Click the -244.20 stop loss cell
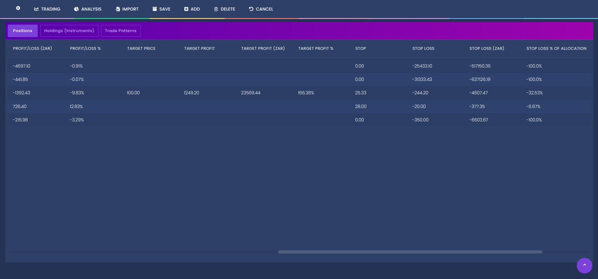Viewport: 598px width, 279px height. coord(421,93)
